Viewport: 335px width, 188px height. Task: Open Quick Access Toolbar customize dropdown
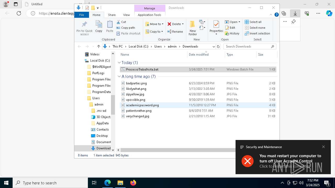click(x=98, y=8)
